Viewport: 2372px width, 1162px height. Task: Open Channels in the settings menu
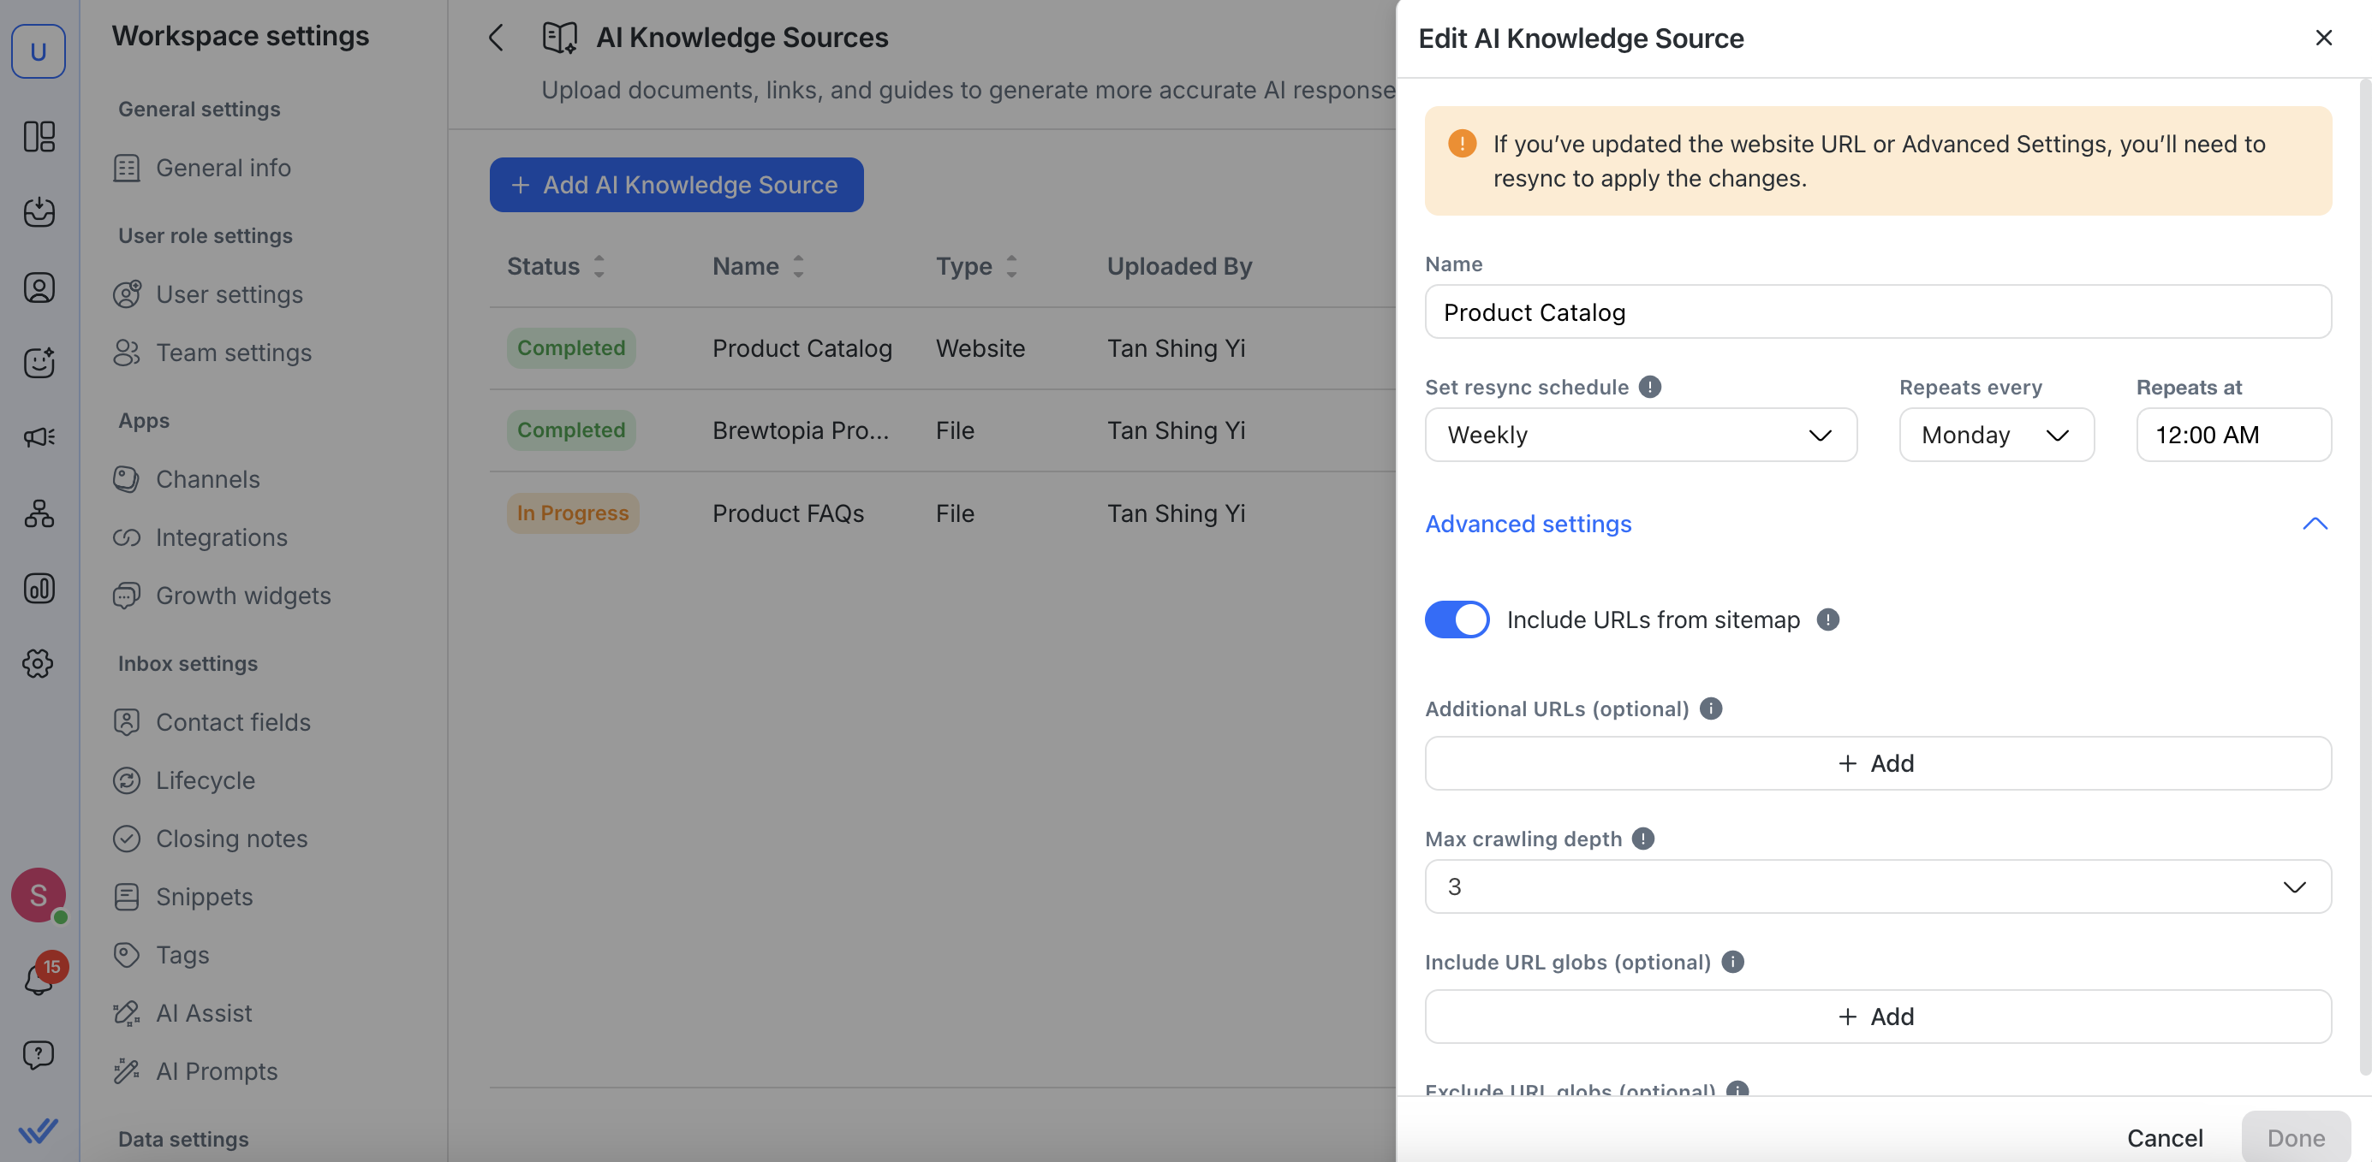pos(207,479)
